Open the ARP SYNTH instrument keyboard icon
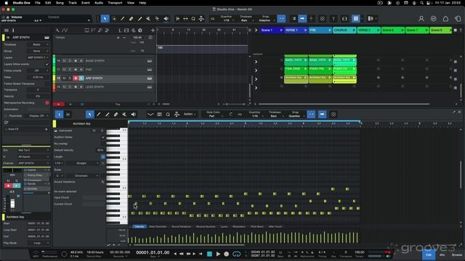Viewport: 465px width, 261px height. tap(150, 78)
